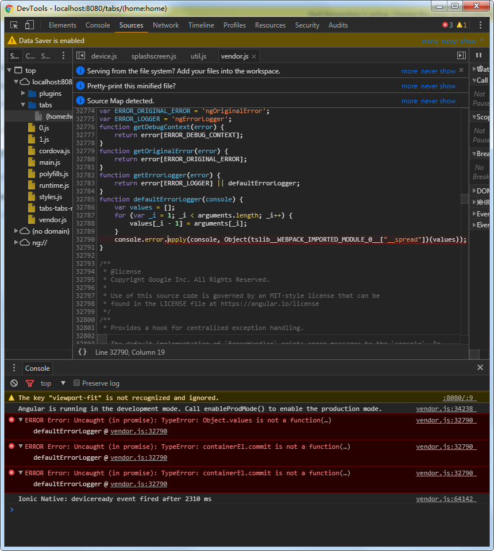This screenshot has height=551, width=494.
Task: Close the Console drawer
Action: (x=480, y=367)
